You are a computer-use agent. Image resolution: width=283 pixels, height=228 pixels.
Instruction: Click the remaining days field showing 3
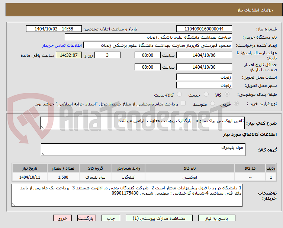click(107, 55)
